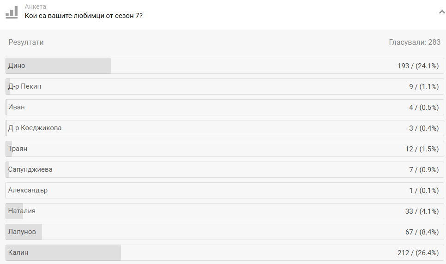Image resolution: width=446 pixels, height=264 pixels.
Task: Click the 212 / (26.4%) vote figure
Action: click(417, 253)
